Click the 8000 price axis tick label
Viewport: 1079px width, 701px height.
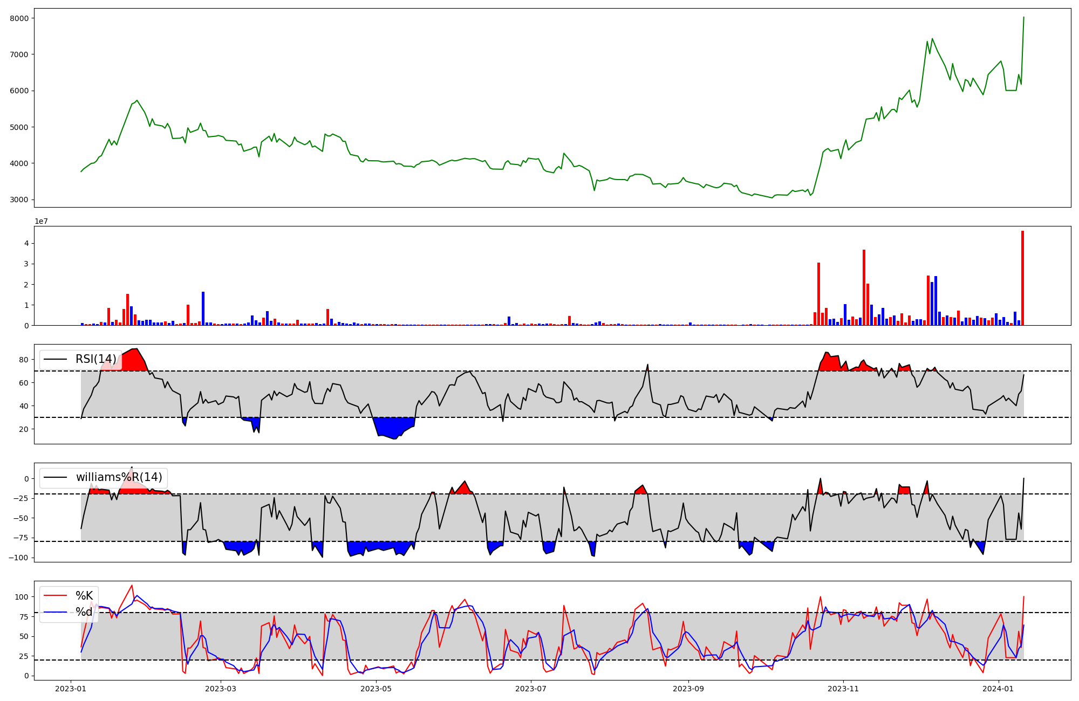pos(20,18)
